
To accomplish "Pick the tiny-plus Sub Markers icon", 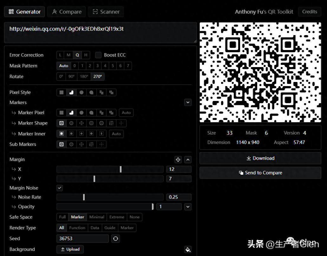I will point(101,144).
